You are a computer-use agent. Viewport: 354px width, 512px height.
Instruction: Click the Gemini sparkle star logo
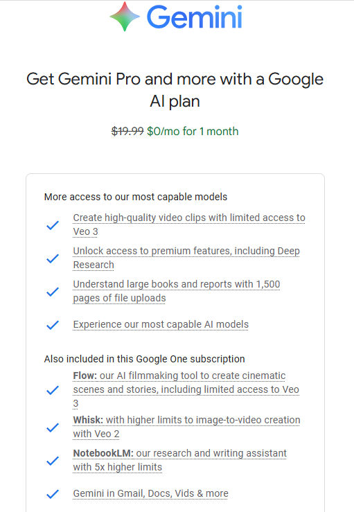coord(125,17)
